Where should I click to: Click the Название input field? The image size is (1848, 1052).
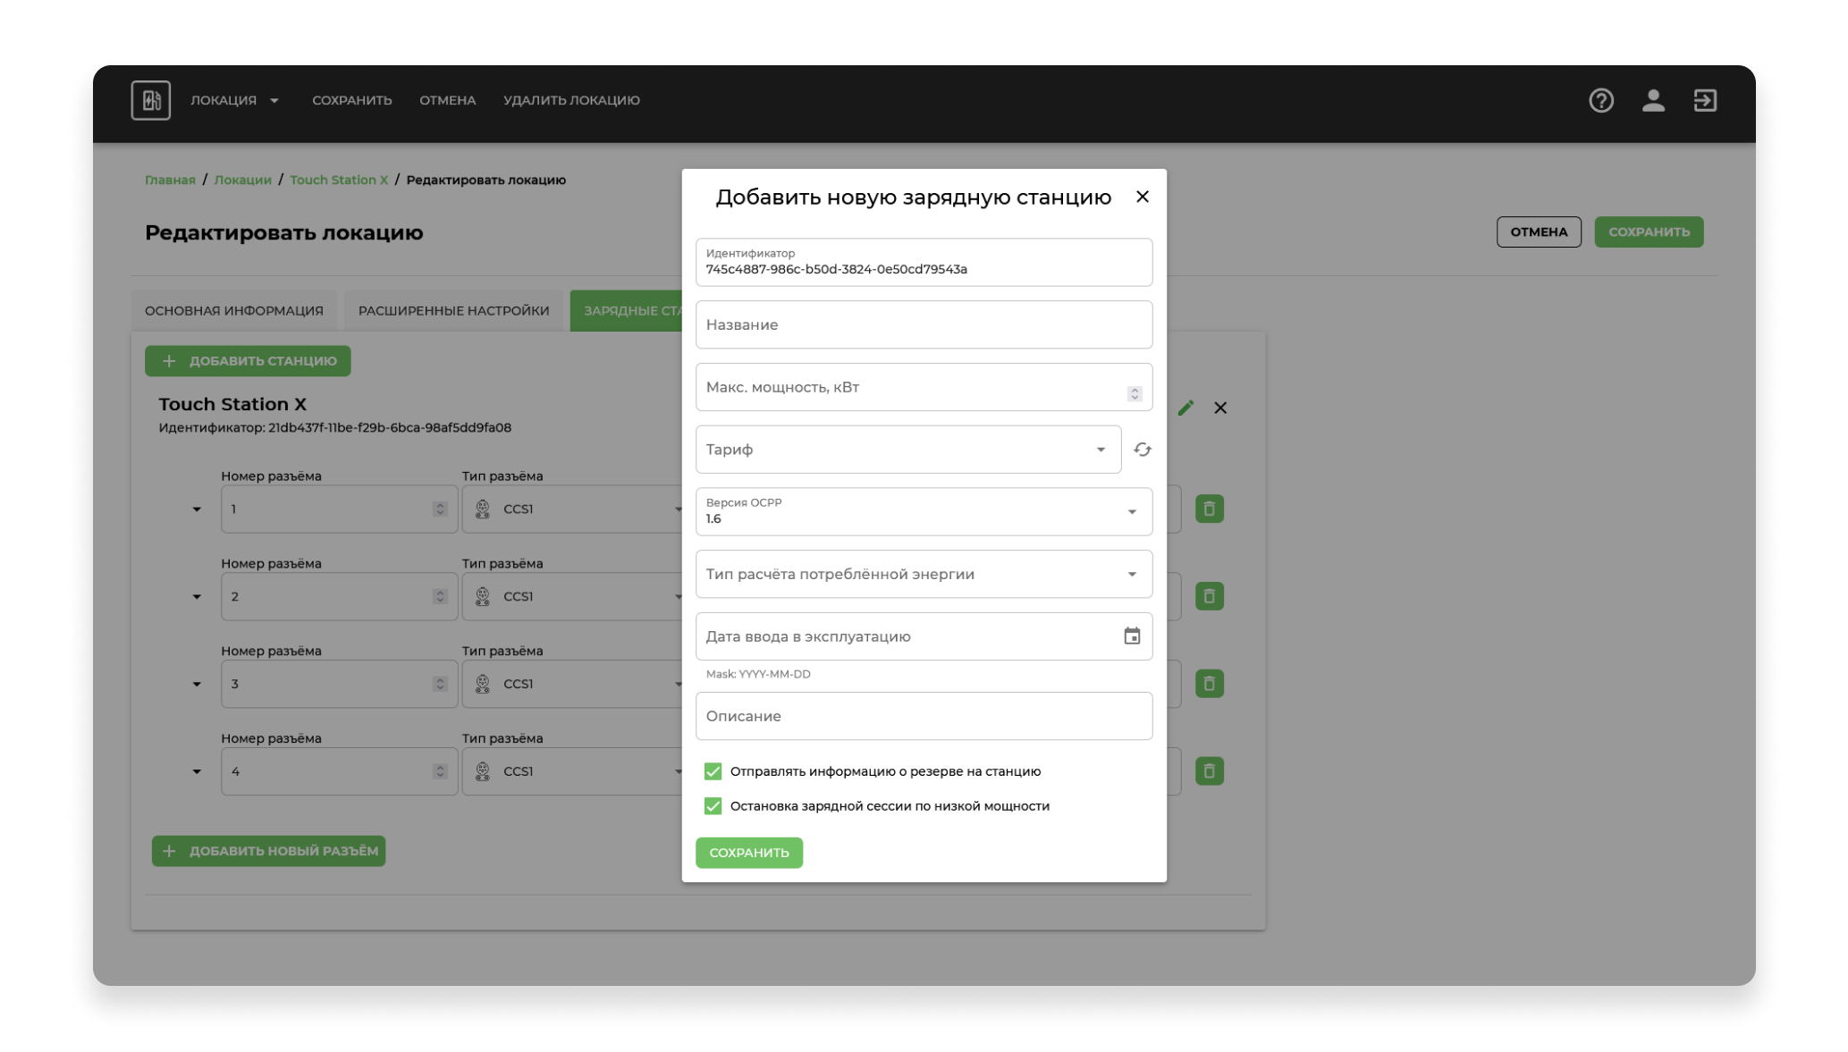click(x=924, y=324)
